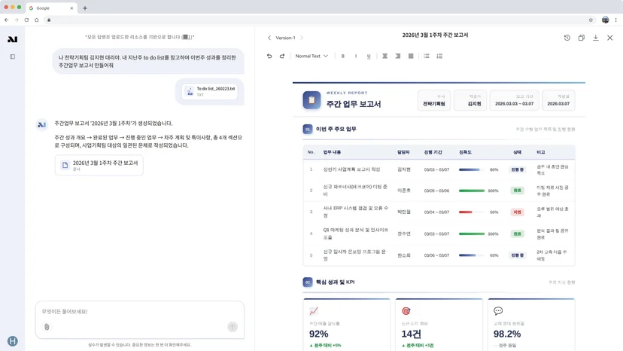Insert a numbered list
This screenshot has height=351, width=623.
click(x=439, y=56)
